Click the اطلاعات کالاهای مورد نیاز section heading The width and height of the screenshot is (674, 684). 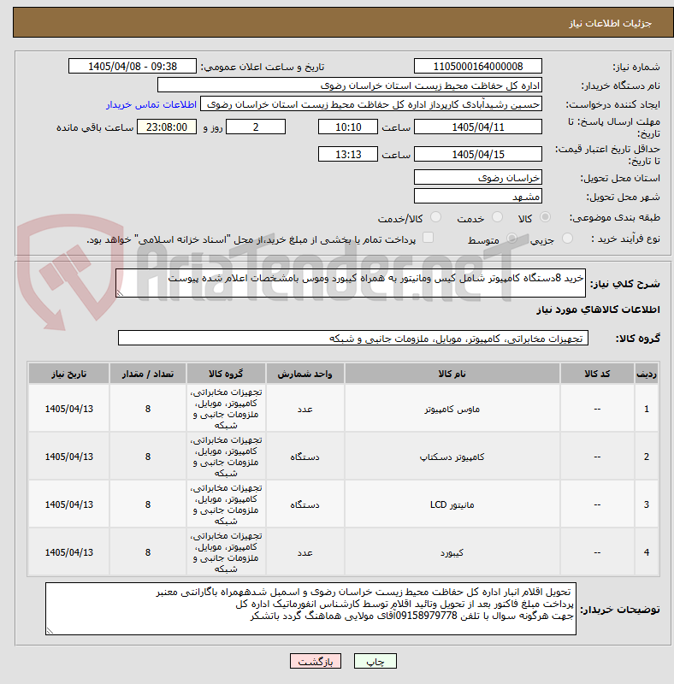pyautogui.click(x=598, y=310)
